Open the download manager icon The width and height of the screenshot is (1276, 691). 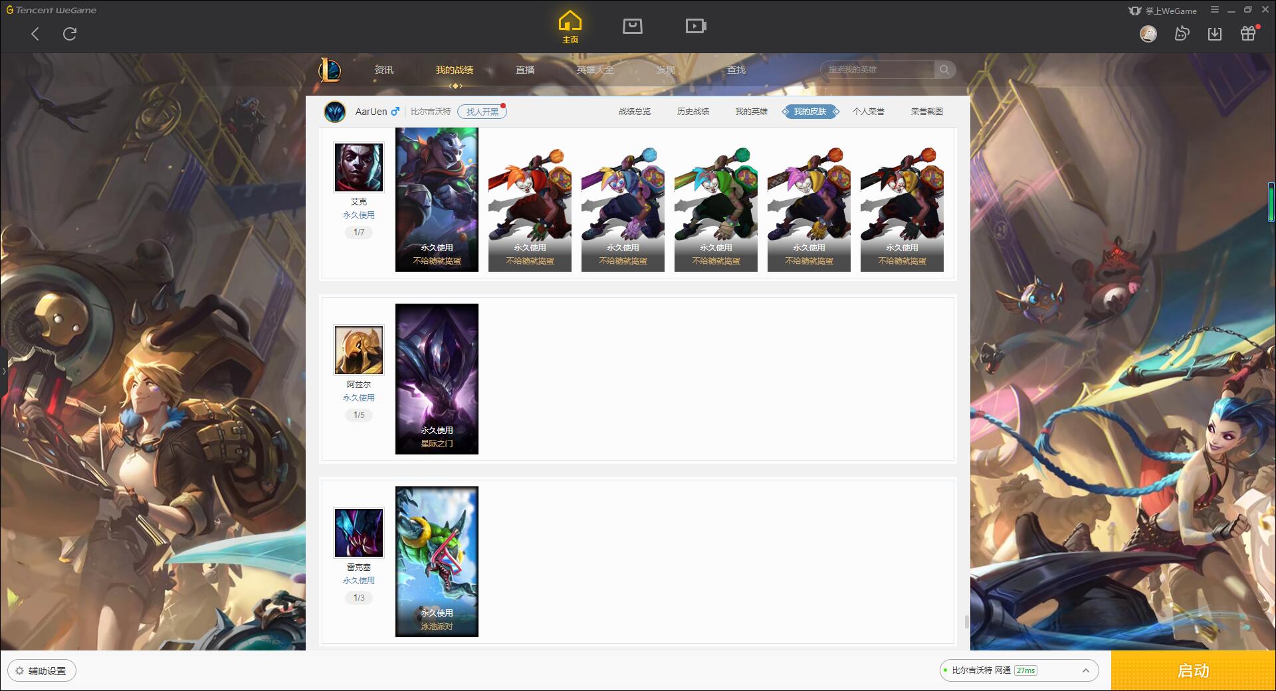1215,34
